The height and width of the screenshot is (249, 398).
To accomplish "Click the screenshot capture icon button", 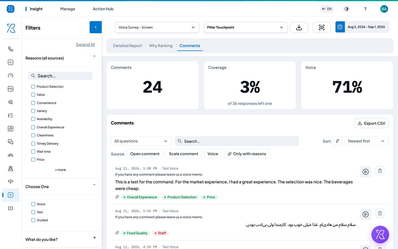I will click(321, 27).
